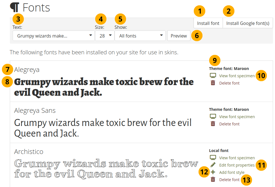Click Delete font link for Alegreya
275x187 pixels.
(229, 83)
